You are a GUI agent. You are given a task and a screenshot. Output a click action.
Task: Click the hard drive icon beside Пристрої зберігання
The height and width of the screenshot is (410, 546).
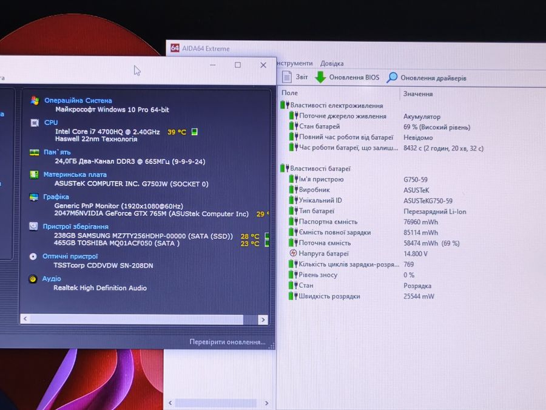coord(33,227)
